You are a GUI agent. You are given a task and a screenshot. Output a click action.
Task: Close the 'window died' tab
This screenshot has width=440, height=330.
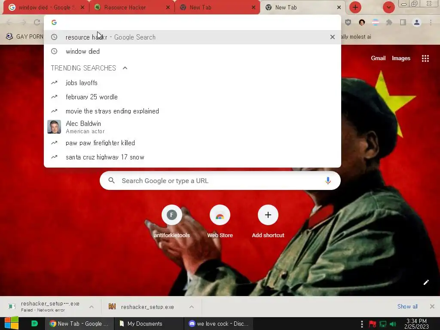tap(82, 8)
